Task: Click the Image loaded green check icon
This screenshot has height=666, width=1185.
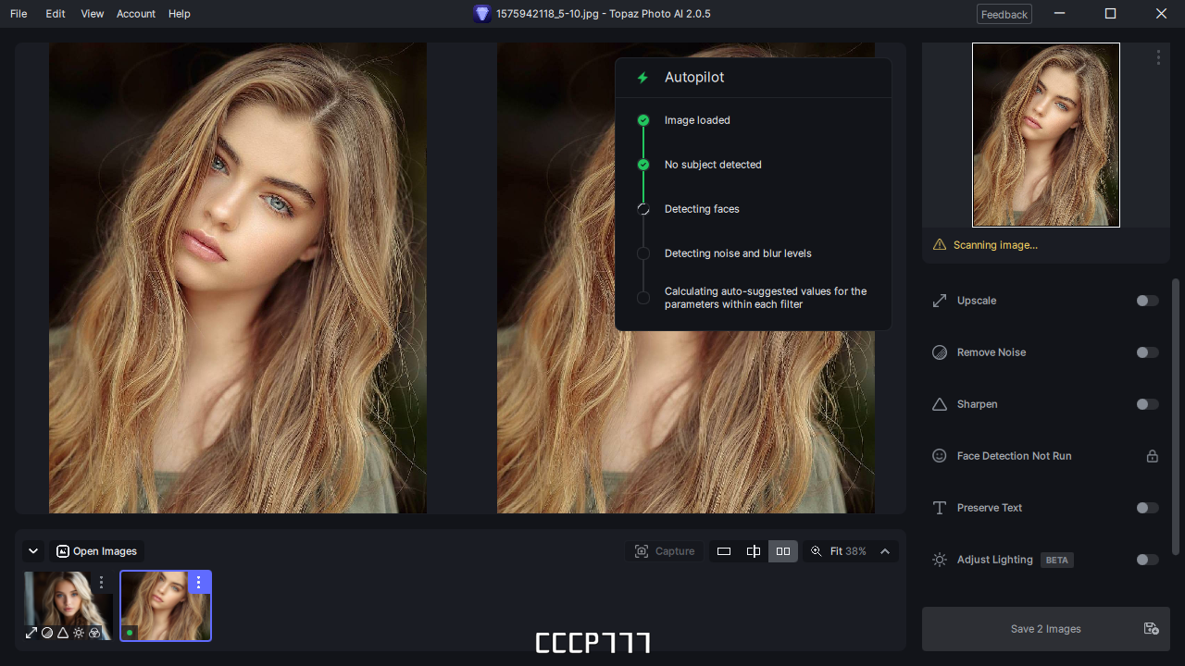Action: (x=643, y=120)
